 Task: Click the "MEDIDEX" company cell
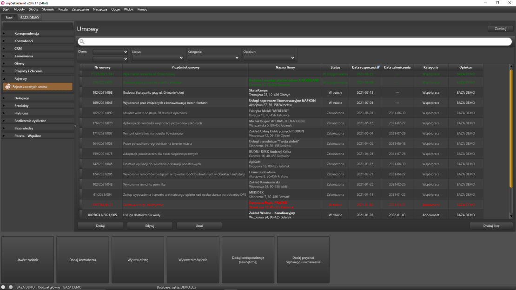pyautogui.click(x=285, y=194)
